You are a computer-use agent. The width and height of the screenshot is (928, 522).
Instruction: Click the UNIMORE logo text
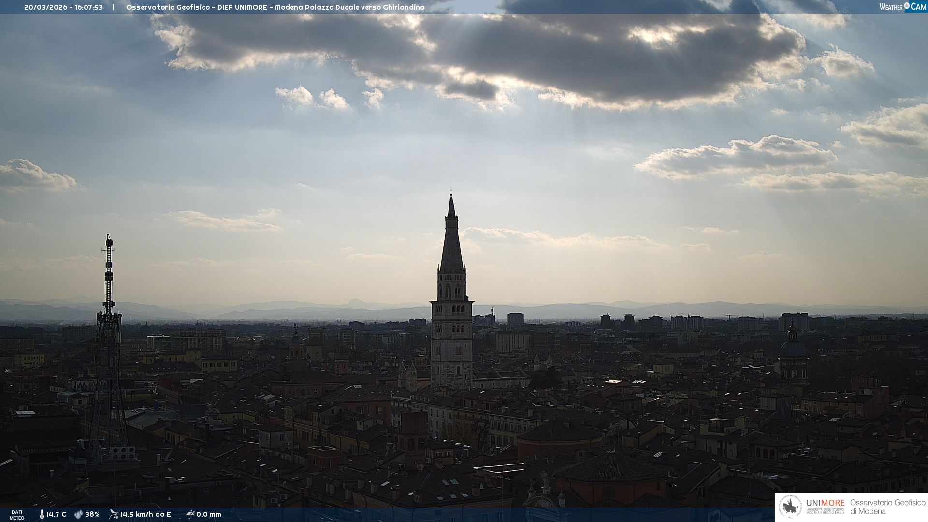coord(825,503)
